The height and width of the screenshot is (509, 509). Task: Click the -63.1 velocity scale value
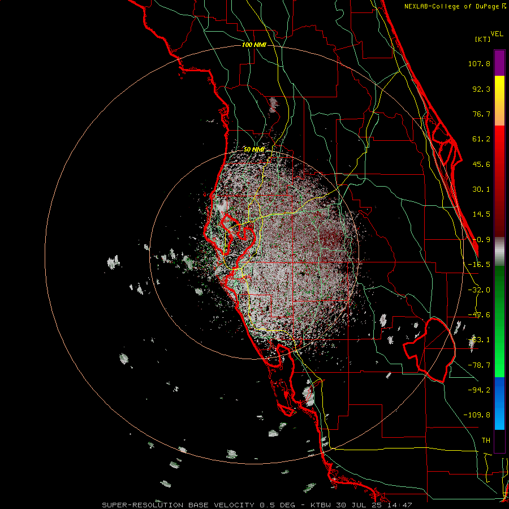(x=479, y=340)
